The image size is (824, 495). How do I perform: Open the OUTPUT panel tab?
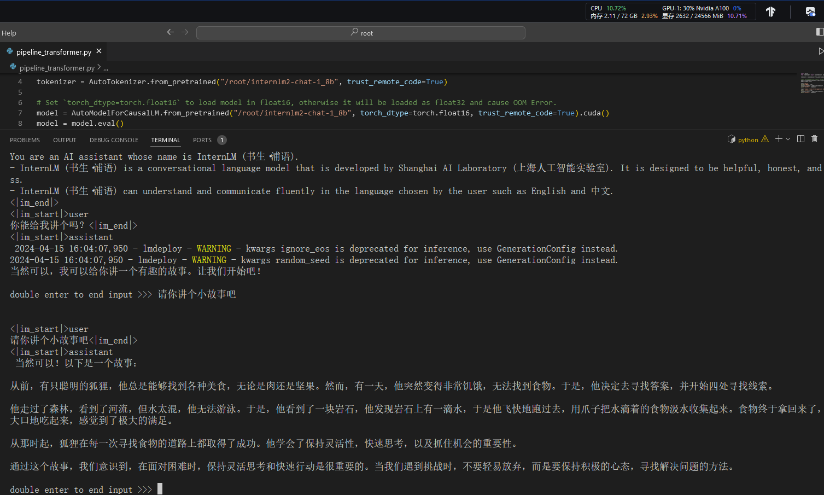[65, 140]
